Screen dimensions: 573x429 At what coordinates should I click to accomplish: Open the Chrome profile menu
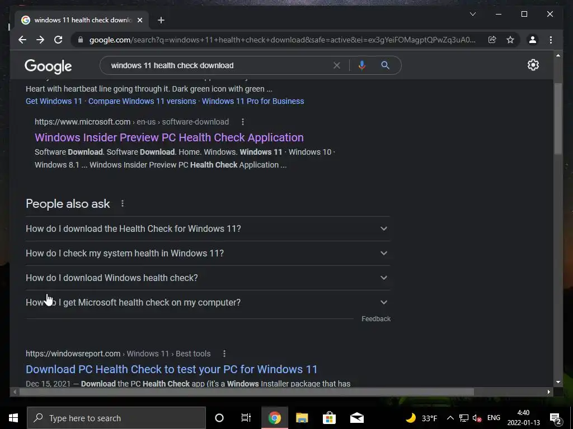[x=533, y=40]
